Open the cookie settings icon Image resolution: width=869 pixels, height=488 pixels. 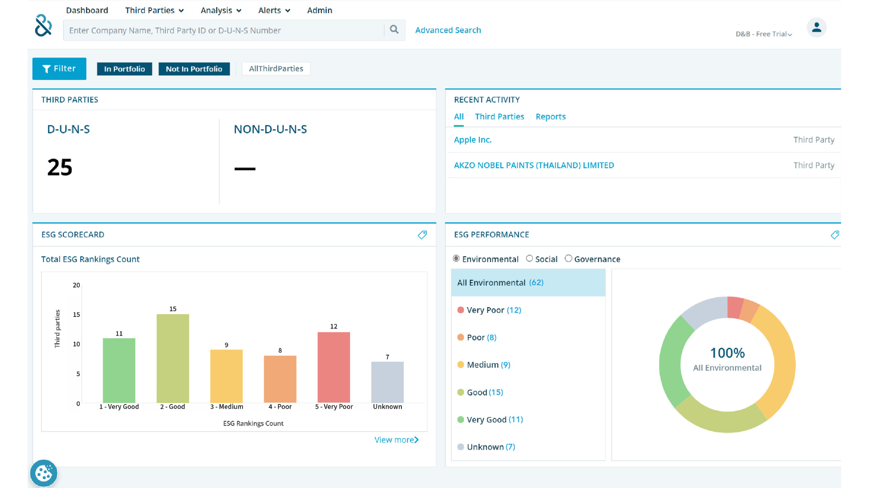click(44, 473)
